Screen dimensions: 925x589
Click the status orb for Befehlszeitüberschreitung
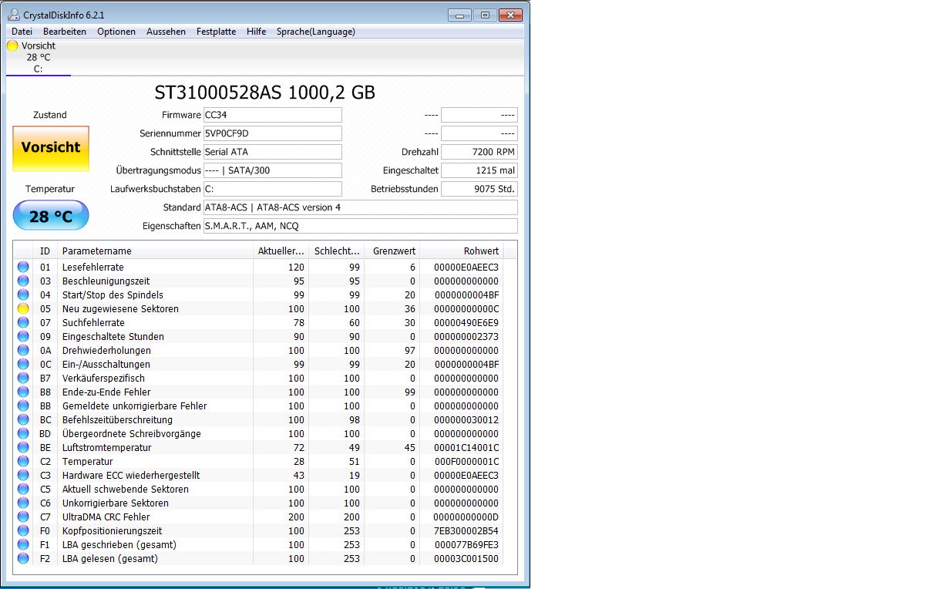point(23,419)
